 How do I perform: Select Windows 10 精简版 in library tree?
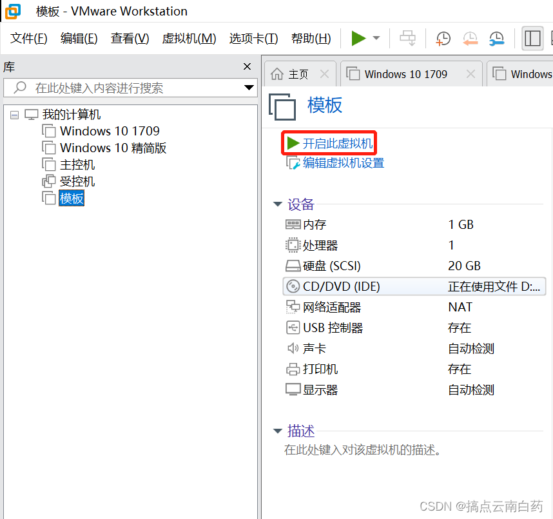[x=113, y=148]
